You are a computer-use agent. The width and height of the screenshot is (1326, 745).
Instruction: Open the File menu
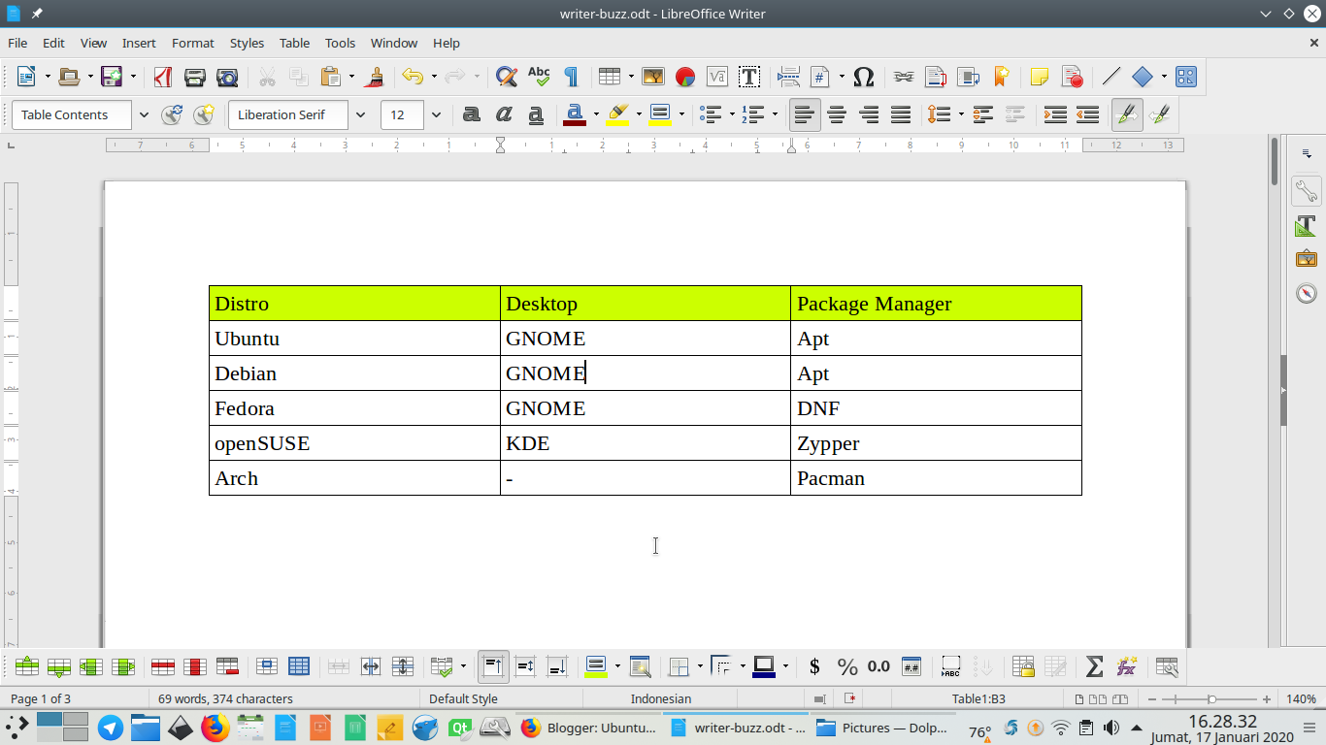pos(17,43)
